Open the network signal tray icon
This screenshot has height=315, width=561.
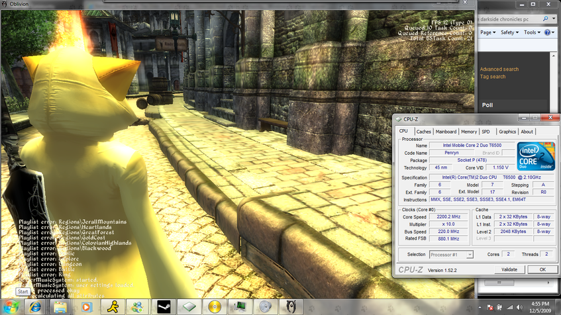pos(509,308)
